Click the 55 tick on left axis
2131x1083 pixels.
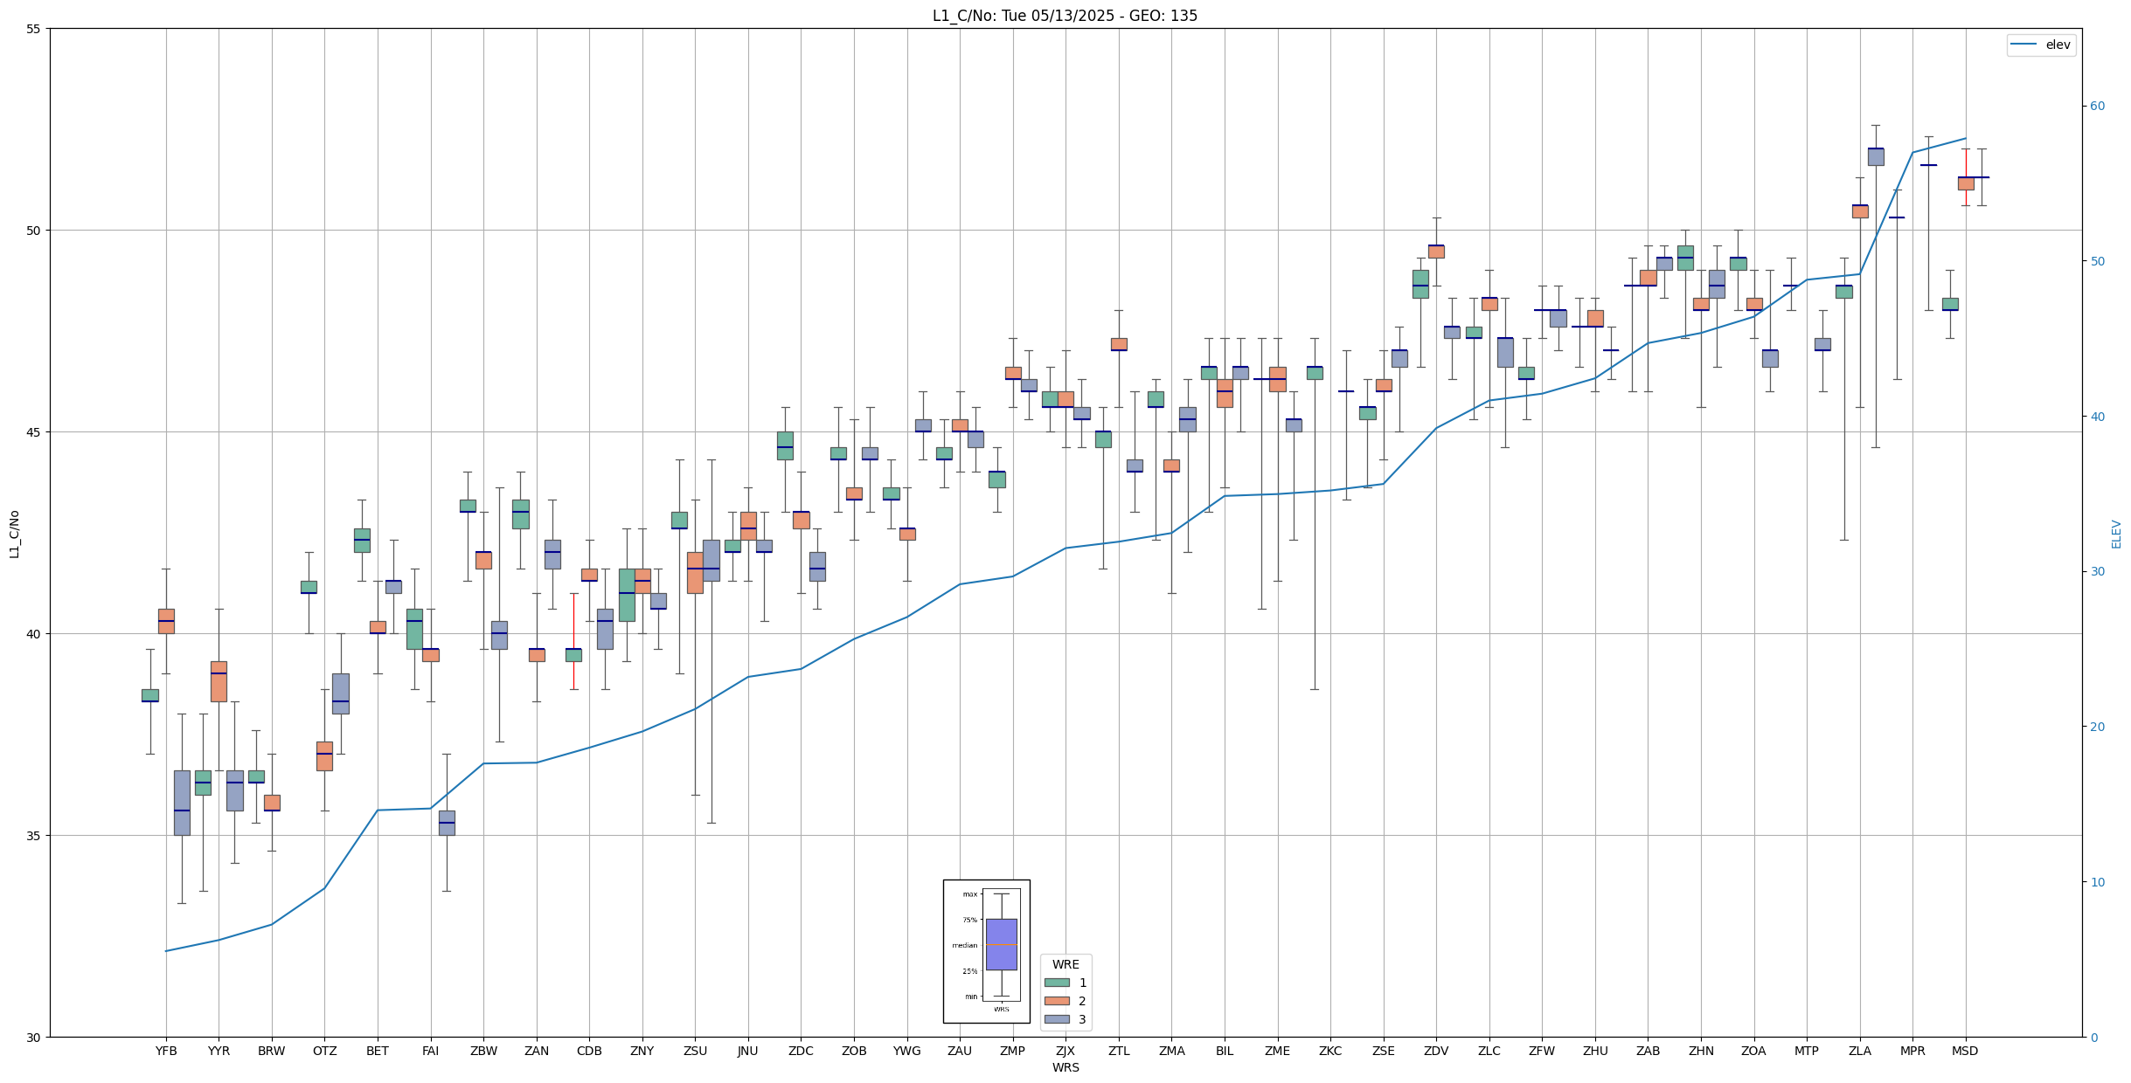[33, 29]
